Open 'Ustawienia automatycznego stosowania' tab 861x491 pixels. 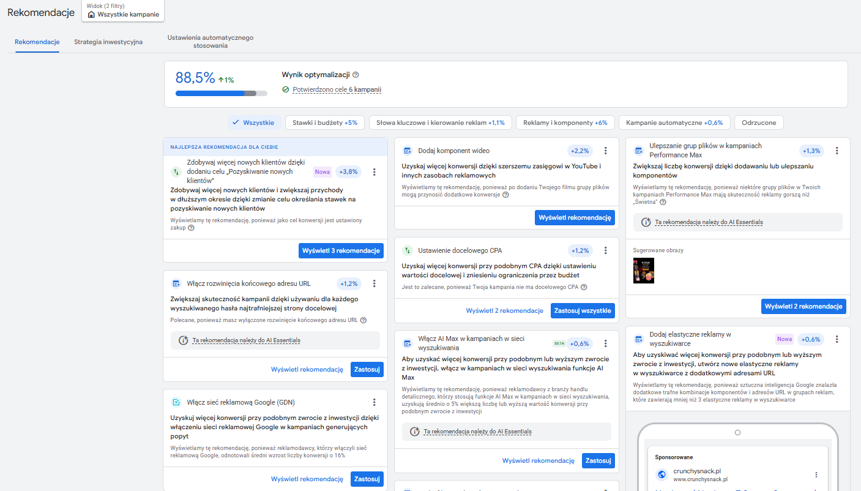(x=211, y=42)
